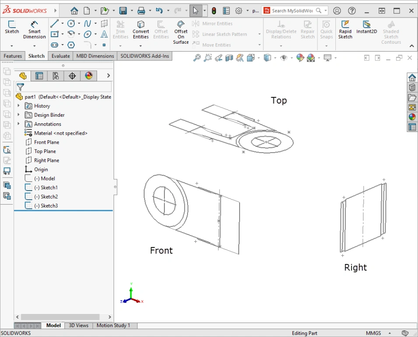This screenshot has height=337, width=418.
Task: Open the Save dropdown arrow
Action: (132, 10)
